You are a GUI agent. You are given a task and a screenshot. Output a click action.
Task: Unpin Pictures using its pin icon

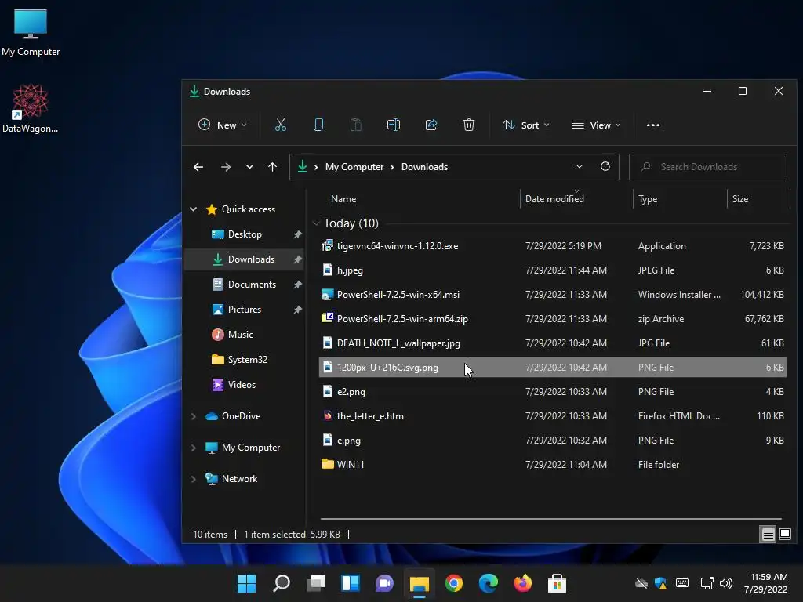pyautogui.click(x=297, y=309)
